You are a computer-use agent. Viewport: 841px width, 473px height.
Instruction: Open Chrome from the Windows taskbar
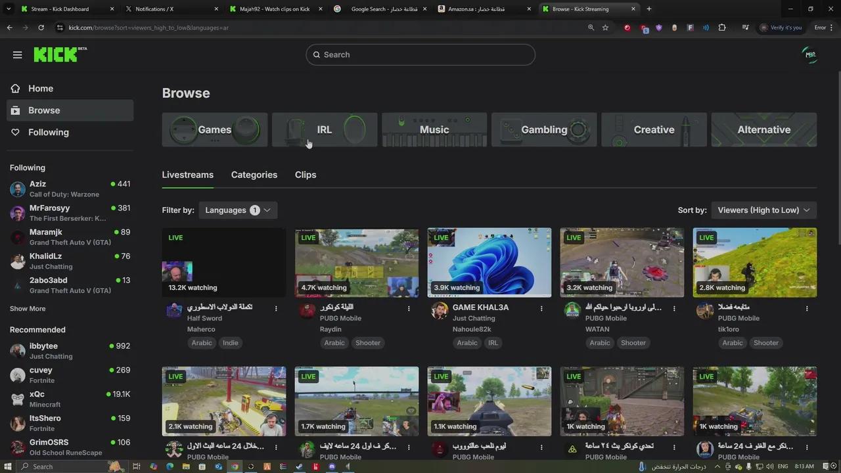pos(235,466)
